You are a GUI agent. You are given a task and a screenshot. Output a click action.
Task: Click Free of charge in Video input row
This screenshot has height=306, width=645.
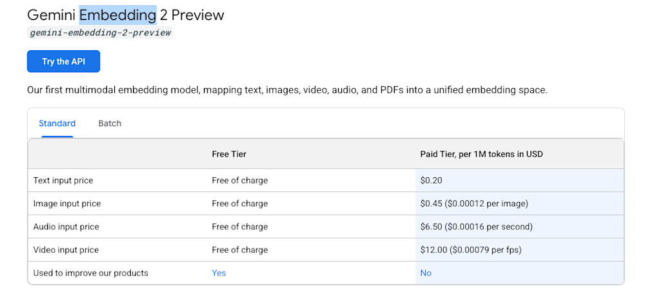click(240, 250)
